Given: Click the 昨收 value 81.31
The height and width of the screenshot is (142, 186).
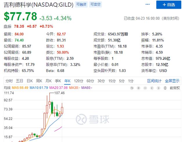Looking at the screenshot, I should coord(61,40).
